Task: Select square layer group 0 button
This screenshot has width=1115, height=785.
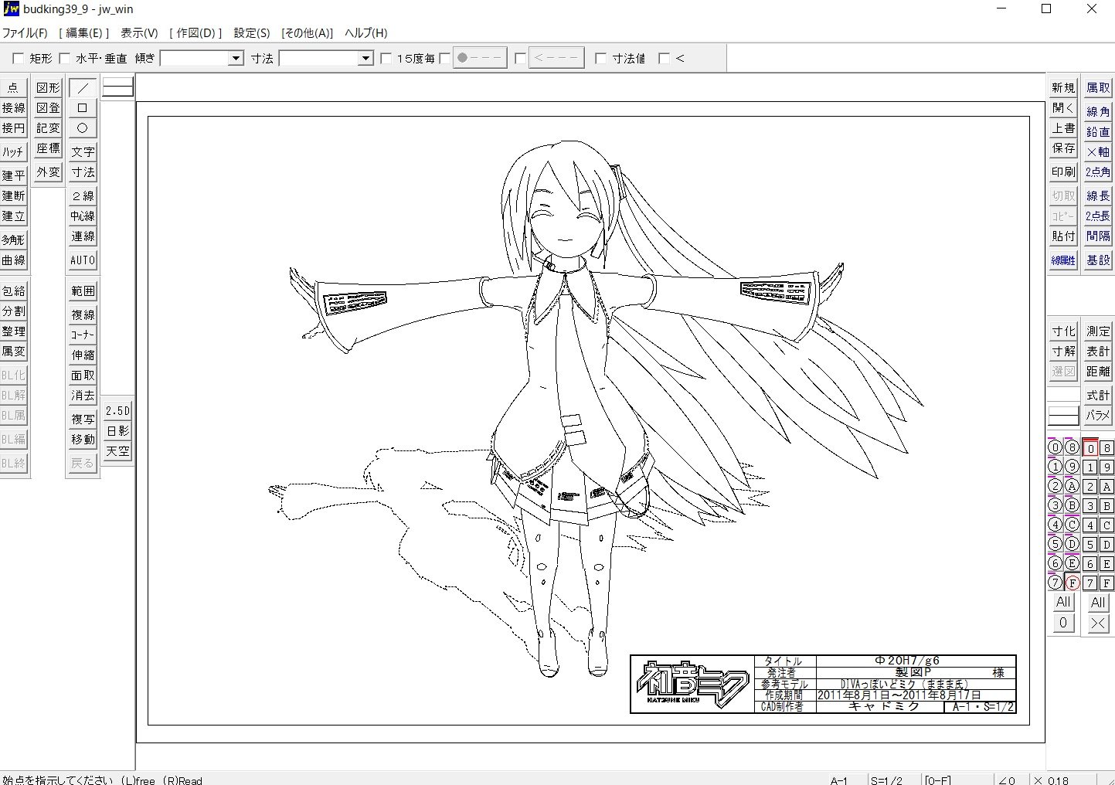Action: (1090, 447)
